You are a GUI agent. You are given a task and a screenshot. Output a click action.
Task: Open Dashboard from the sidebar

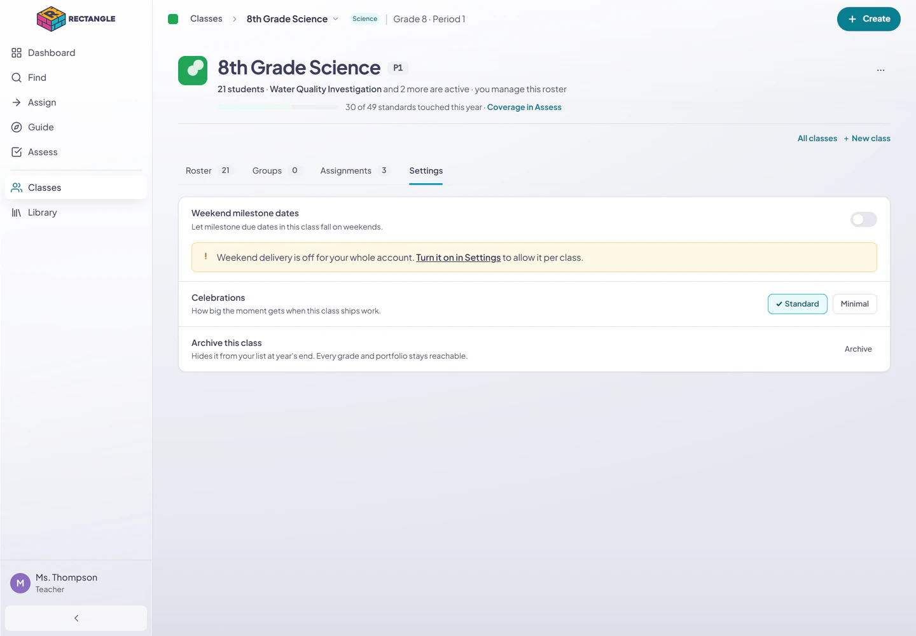pyautogui.click(x=76, y=53)
